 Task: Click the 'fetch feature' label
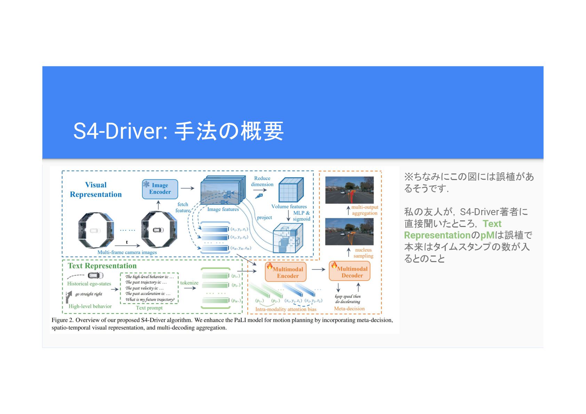tap(183, 207)
